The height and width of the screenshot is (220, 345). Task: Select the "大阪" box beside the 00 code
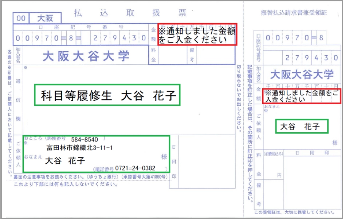(45, 18)
